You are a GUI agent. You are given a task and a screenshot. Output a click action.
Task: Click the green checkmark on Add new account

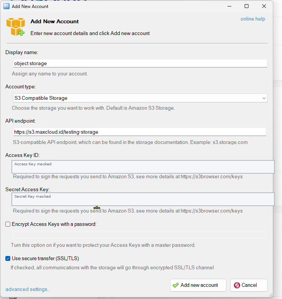click(x=176, y=285)
